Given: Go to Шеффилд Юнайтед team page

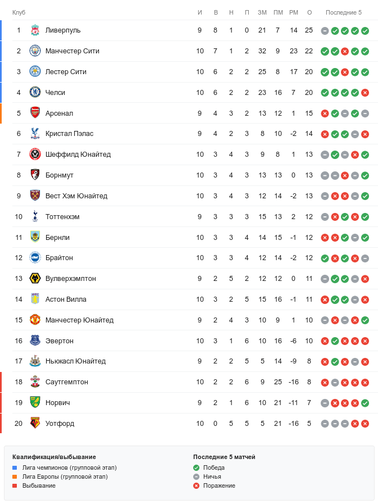Looking at the screenshot, I should (78, 155).
